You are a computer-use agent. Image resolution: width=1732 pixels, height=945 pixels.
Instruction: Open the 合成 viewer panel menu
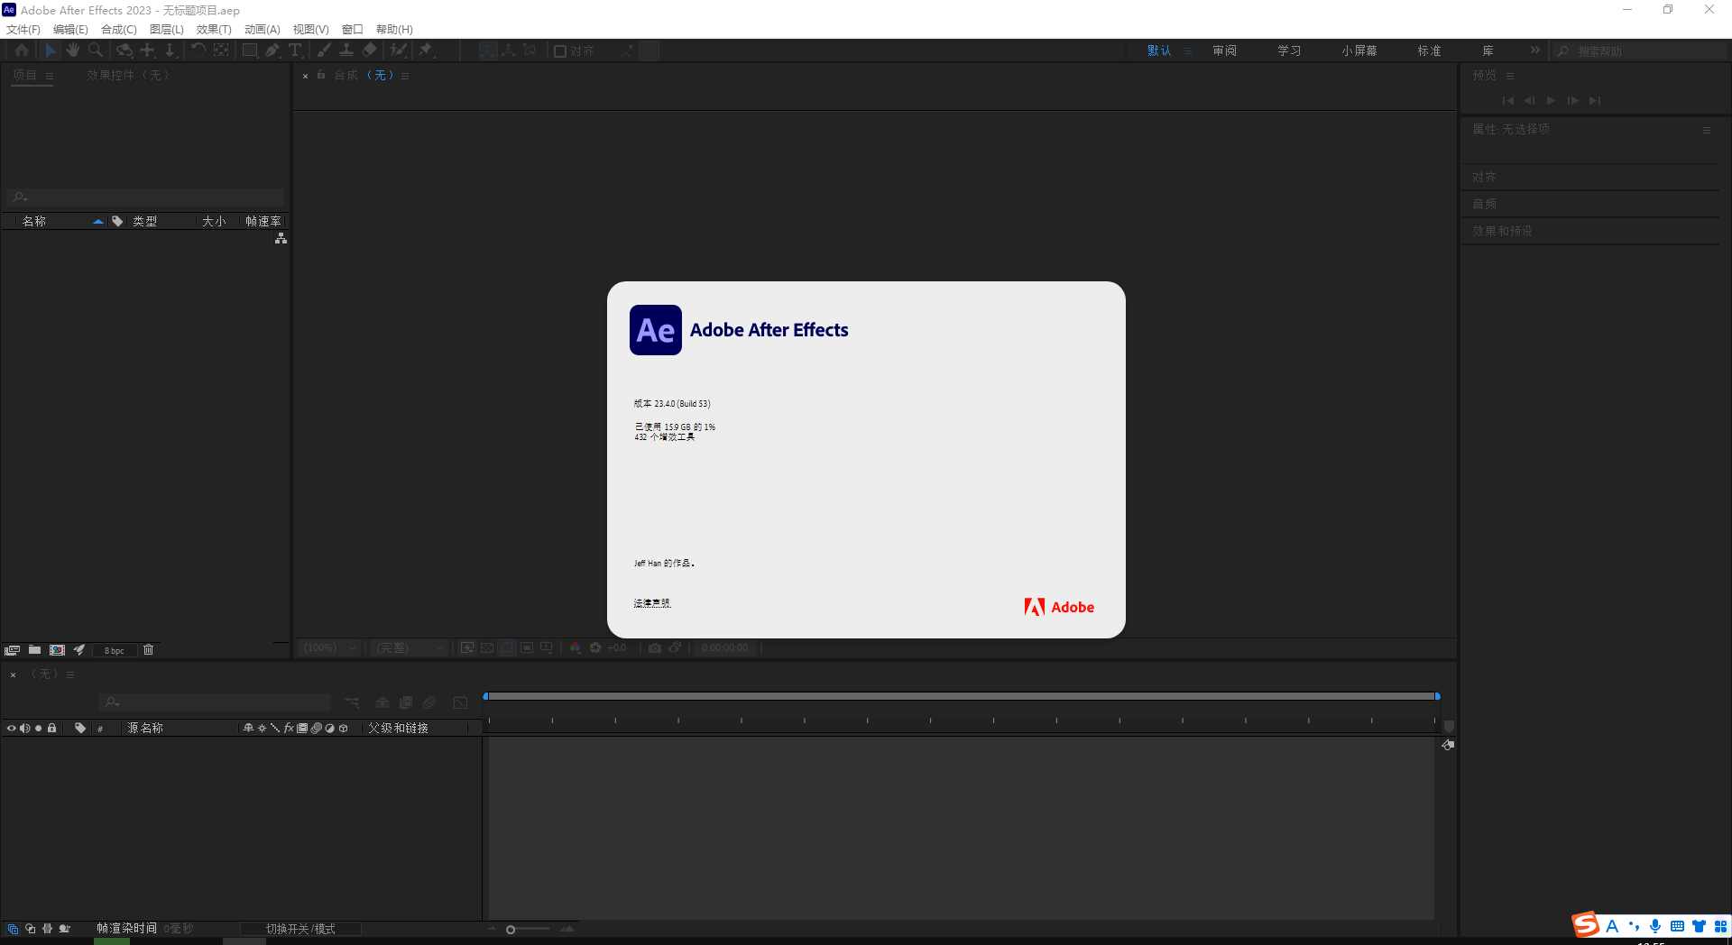[405, 76]
